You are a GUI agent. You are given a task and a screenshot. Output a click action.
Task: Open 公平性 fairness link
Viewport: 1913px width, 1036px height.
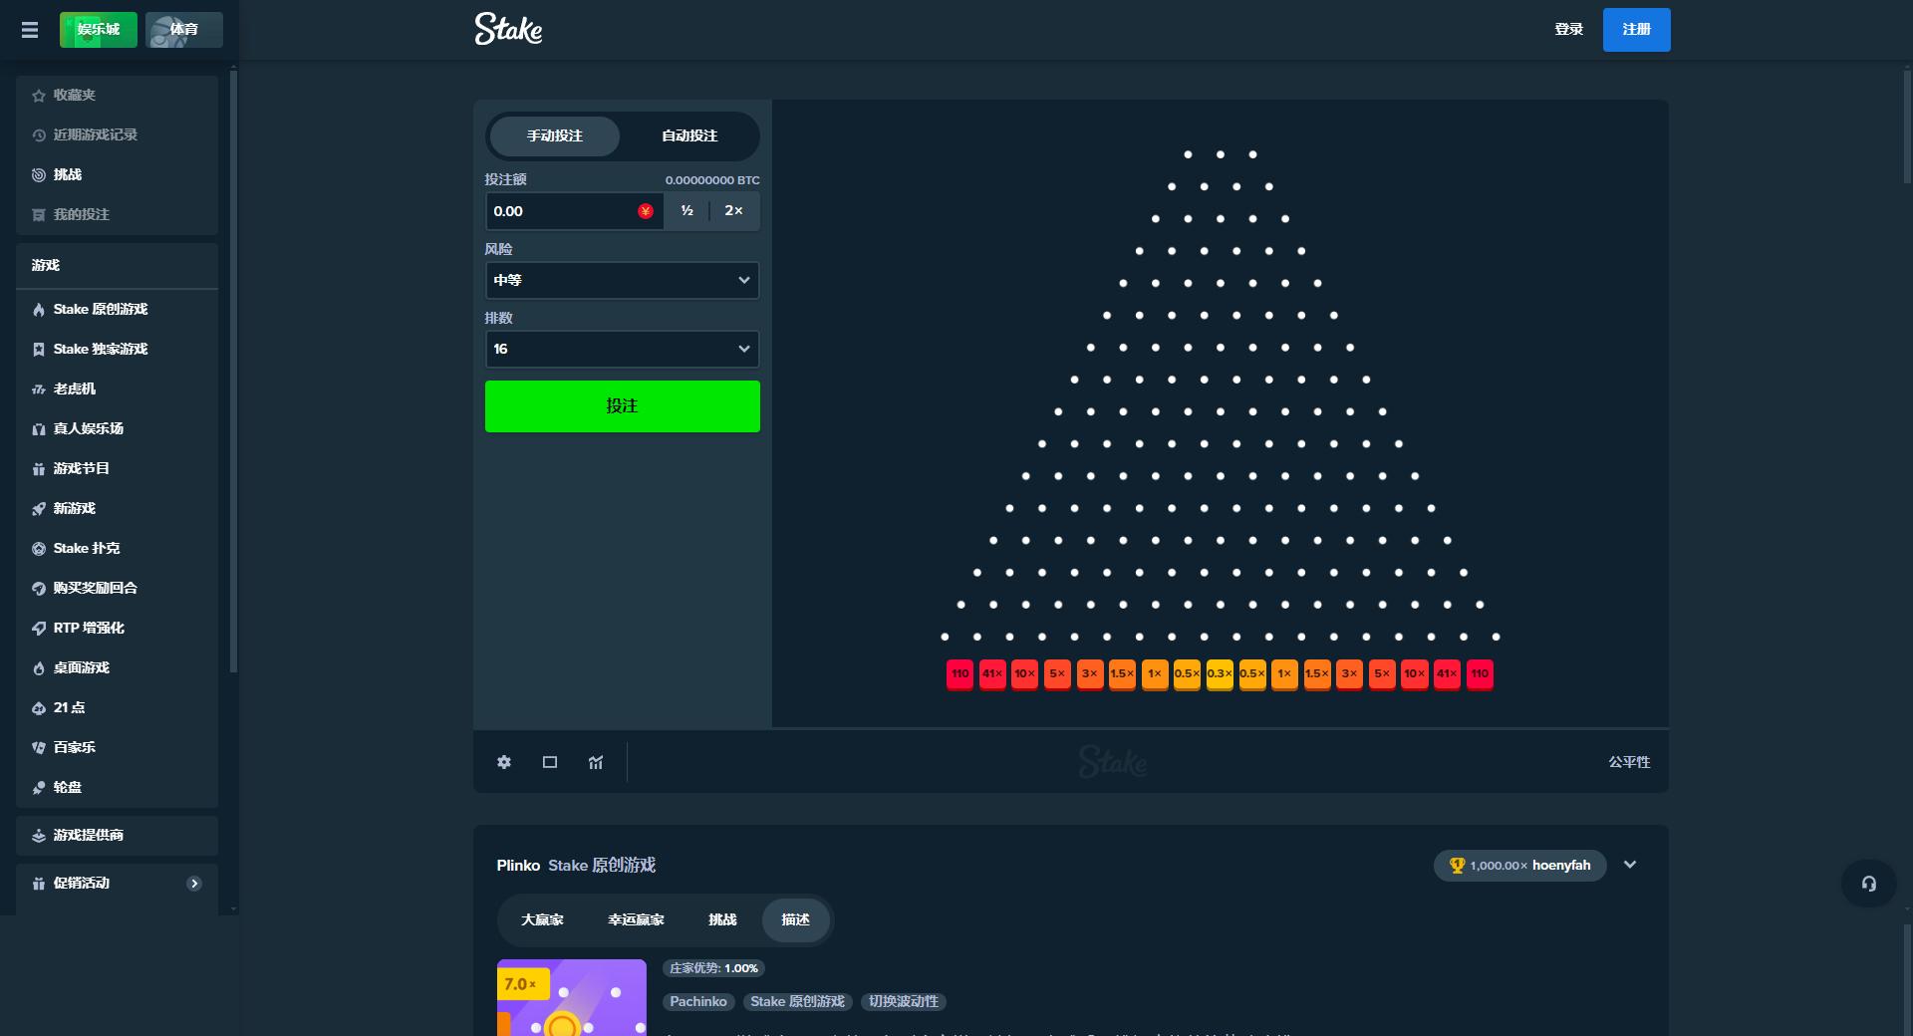tap(1629, 762)
